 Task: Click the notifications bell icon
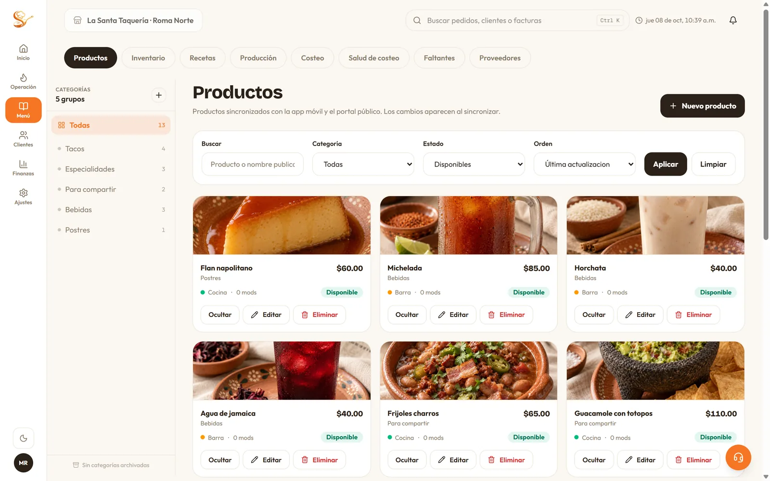(x=733, y=20)
